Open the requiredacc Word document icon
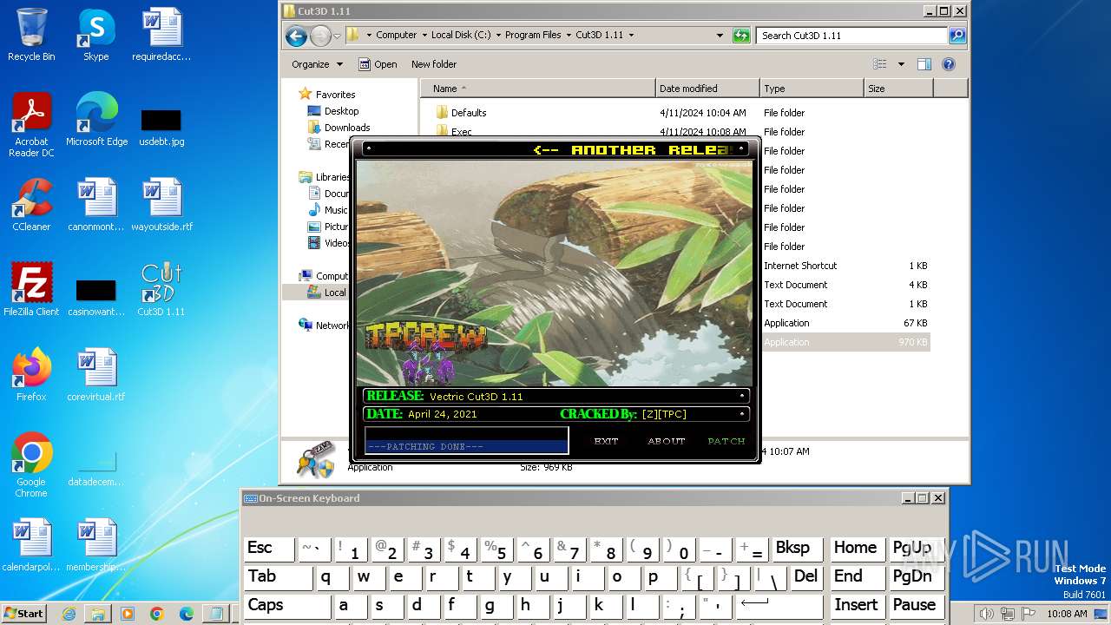Screen dimensions: 1111x625 161,35
